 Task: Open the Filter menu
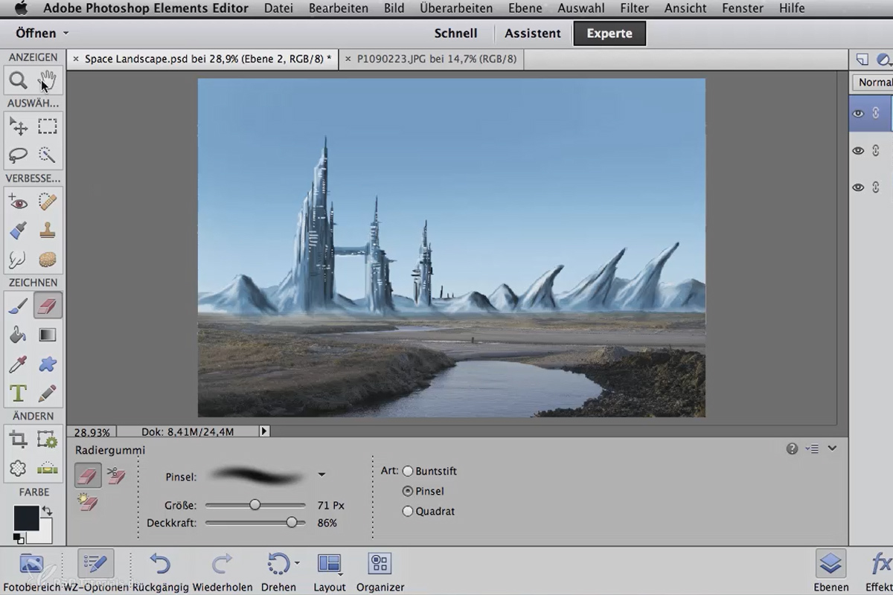pos(634,8)
